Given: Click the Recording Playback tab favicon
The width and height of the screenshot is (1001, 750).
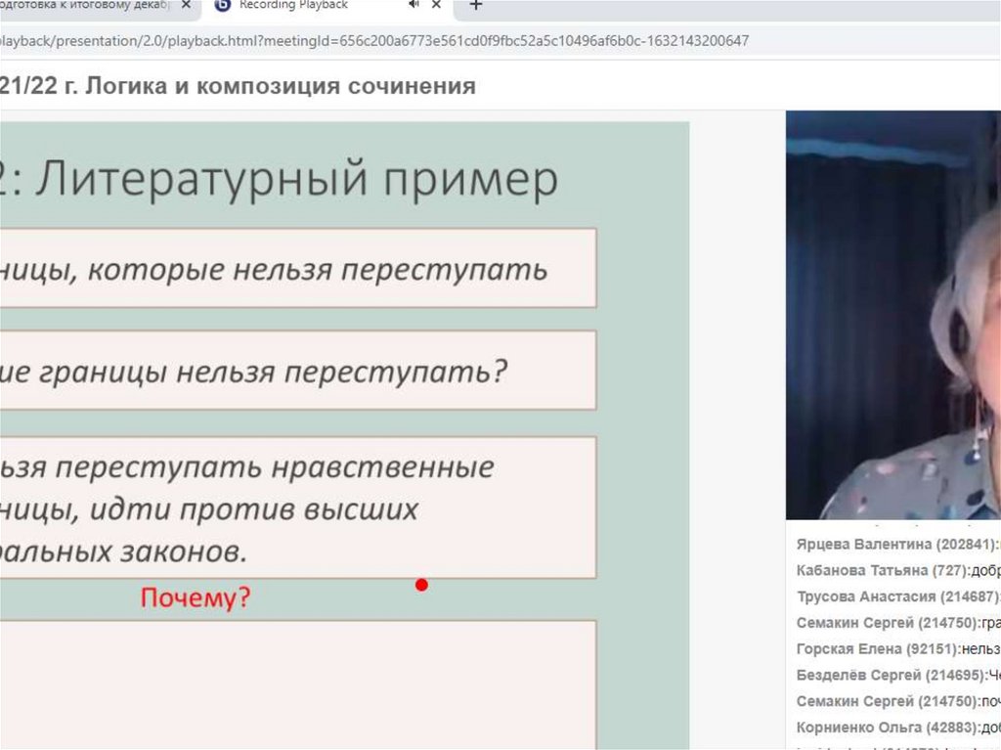Looking at the screenshot, I should coord(222,5).
